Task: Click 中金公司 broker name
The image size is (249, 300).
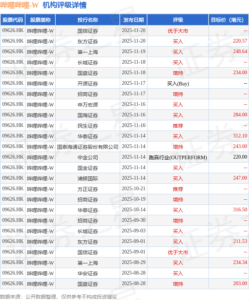Action: (88, 157)
